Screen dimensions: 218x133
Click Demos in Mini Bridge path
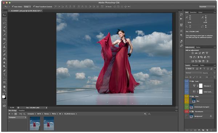47,114
